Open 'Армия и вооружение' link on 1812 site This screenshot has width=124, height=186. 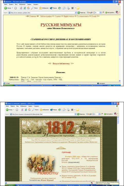[x=60, y=142]
